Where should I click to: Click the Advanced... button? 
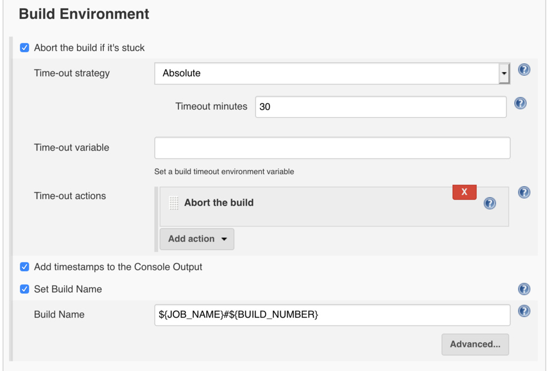[x=475, y=345]
